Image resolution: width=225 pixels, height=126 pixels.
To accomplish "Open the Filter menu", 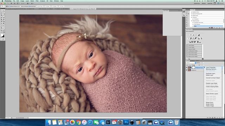I will [x=37, y=1].
